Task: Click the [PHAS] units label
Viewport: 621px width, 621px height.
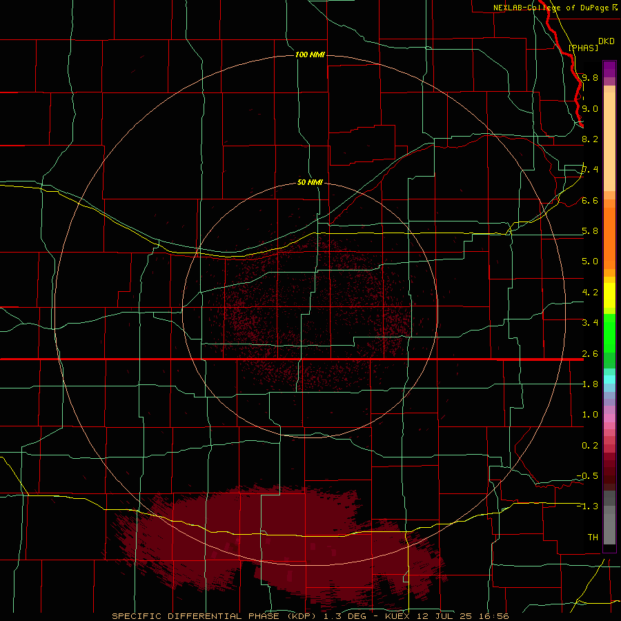Action: (583, 48)
